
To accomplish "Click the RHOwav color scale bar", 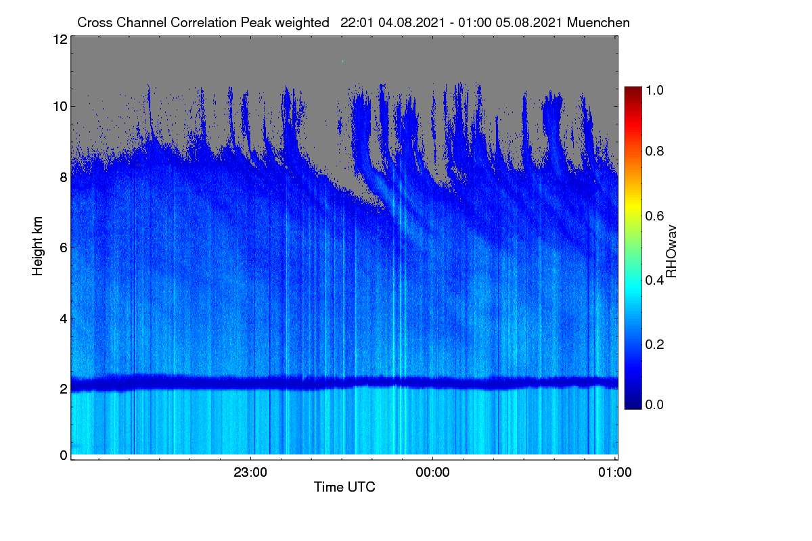I will [633, 247].
